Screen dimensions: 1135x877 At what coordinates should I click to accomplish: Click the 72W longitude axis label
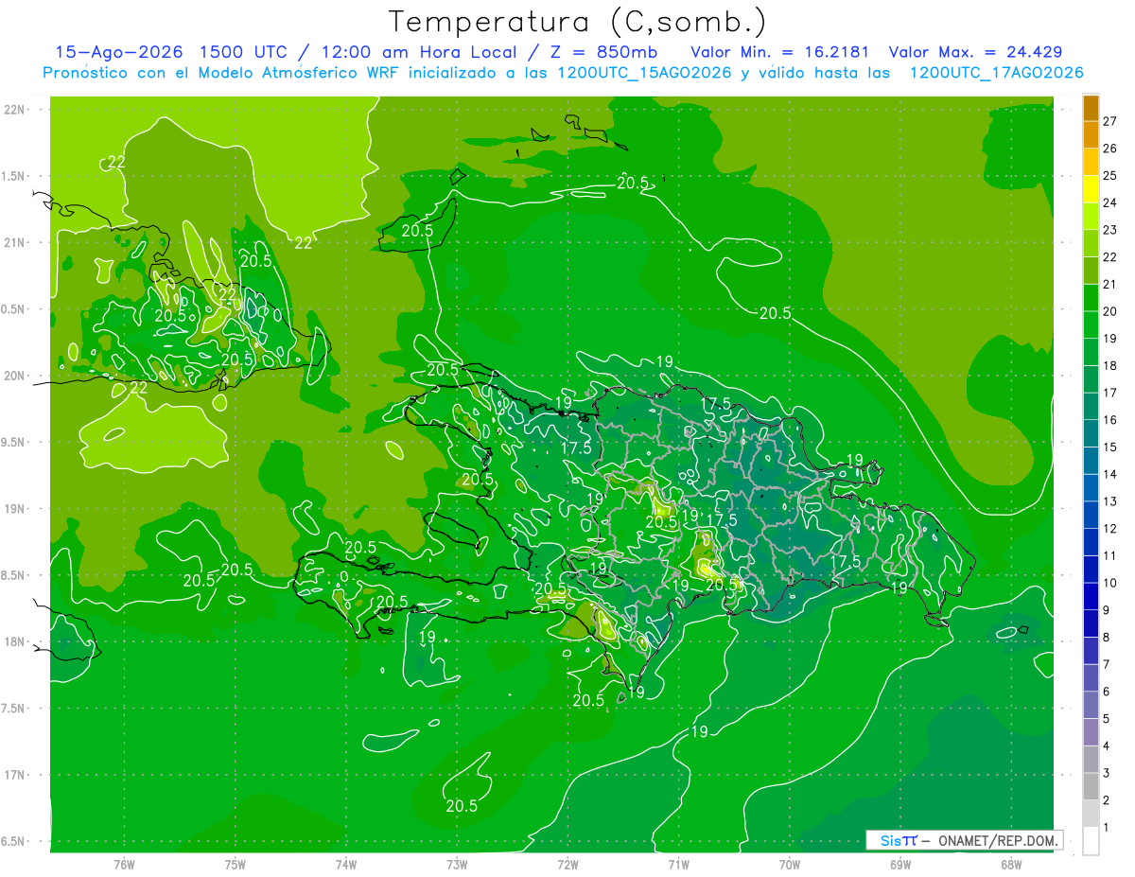pos(567,865)
